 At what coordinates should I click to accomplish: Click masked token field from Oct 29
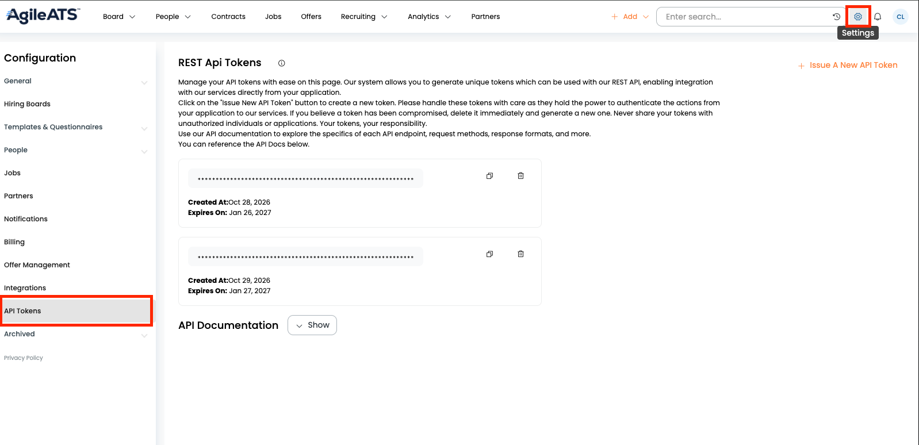[x=305, y=256]
